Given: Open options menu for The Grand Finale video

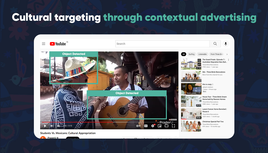Looking at the screenshot, I should 229,60.
